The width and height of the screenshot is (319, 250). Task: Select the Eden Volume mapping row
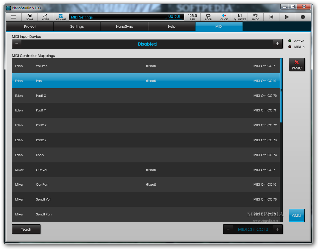click(x=146, y=66)
